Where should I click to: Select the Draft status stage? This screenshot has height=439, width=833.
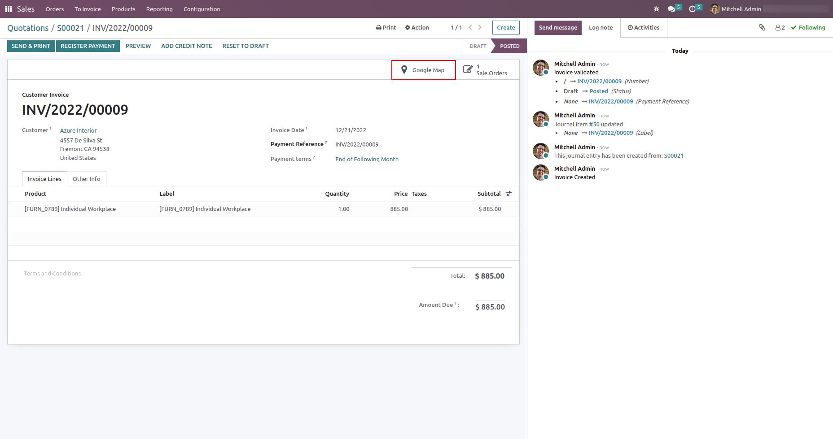[x=478, y=46]
